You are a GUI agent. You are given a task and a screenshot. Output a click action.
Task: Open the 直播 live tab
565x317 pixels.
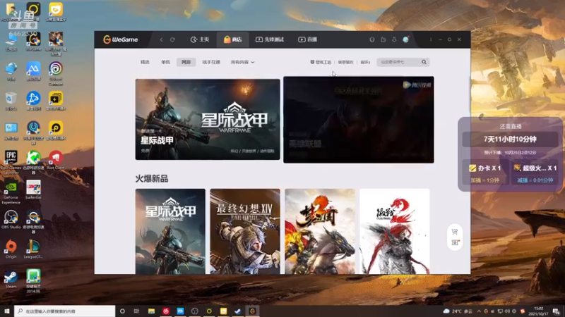[x=307, y=39]
